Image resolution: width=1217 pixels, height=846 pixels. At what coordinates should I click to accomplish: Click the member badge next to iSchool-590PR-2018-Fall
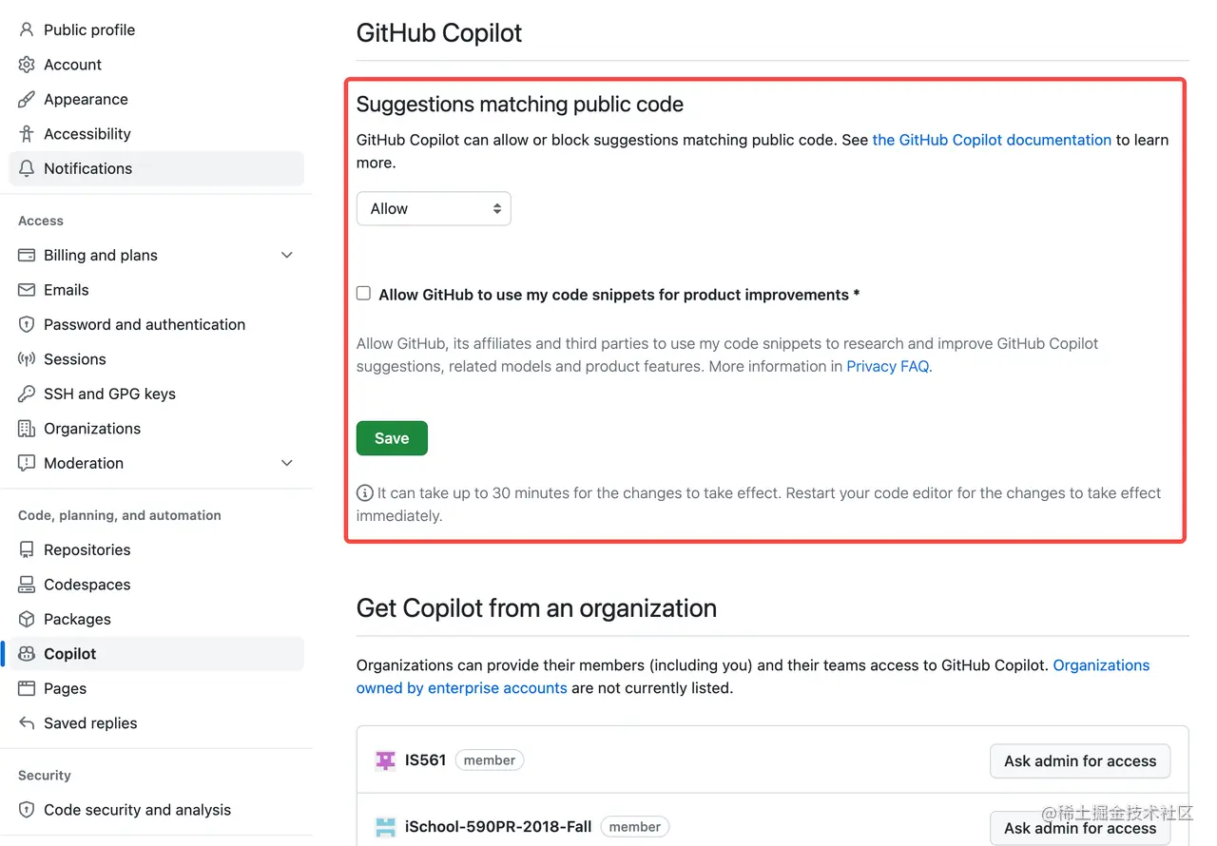click(x=634, y=827)
